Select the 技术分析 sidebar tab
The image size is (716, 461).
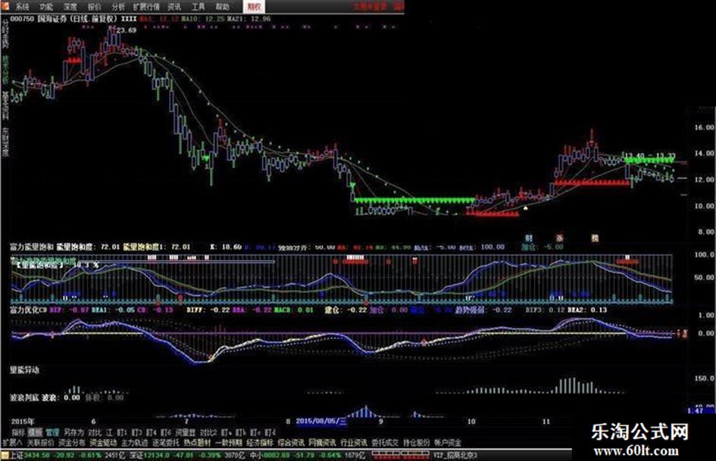coord(5,69)
